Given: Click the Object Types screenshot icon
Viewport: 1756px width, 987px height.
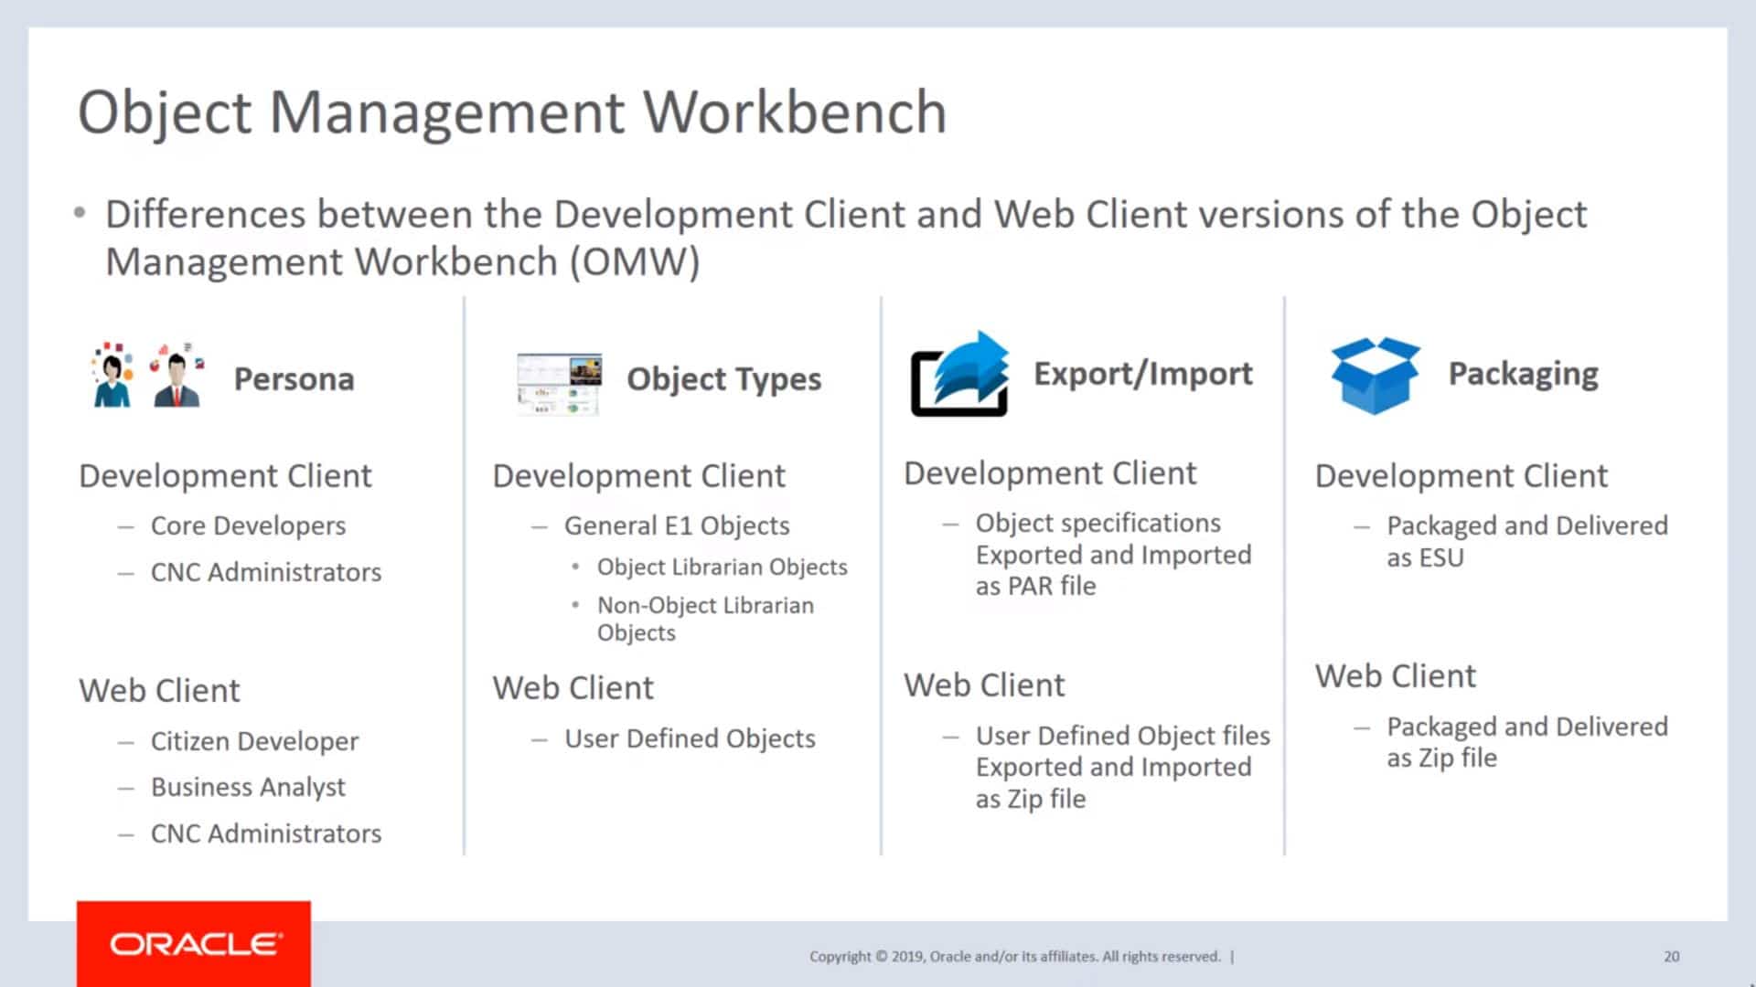Looking at the screenshot, I should click(x=558, y=379).
